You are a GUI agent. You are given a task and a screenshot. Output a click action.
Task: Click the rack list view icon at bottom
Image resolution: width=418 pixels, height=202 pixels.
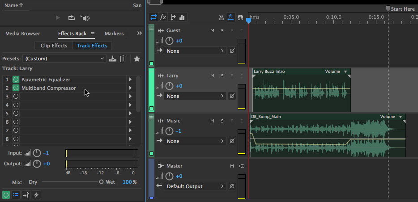[16, 195]
